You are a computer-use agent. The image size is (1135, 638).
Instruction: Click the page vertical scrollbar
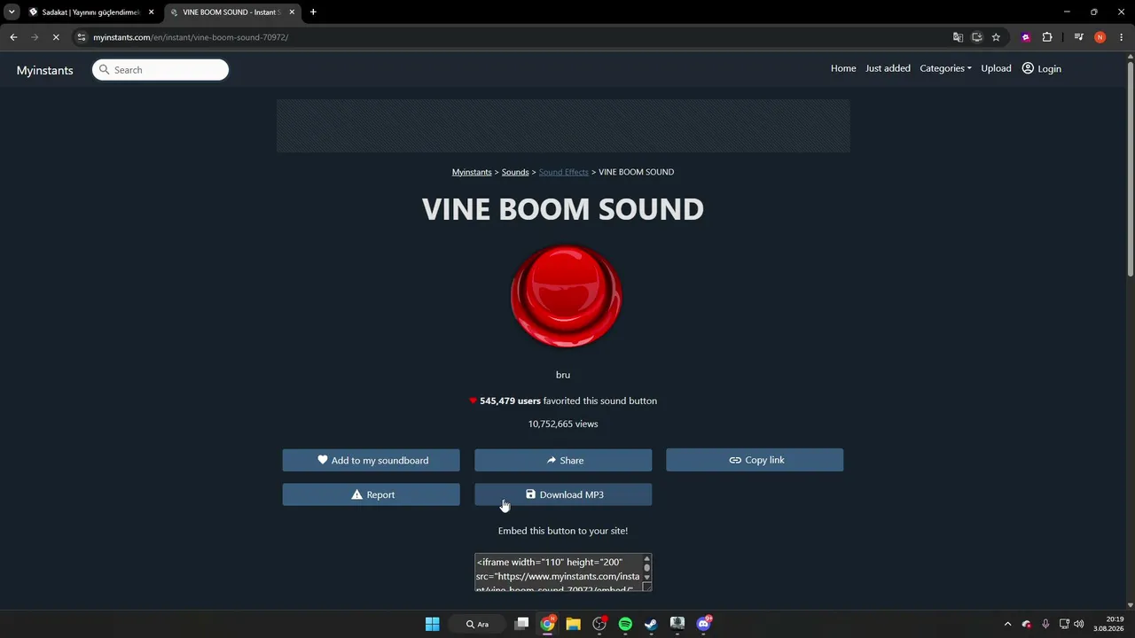[x=1130, y=168]
